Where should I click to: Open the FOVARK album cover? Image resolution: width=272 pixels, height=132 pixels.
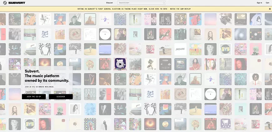(165, 64)
